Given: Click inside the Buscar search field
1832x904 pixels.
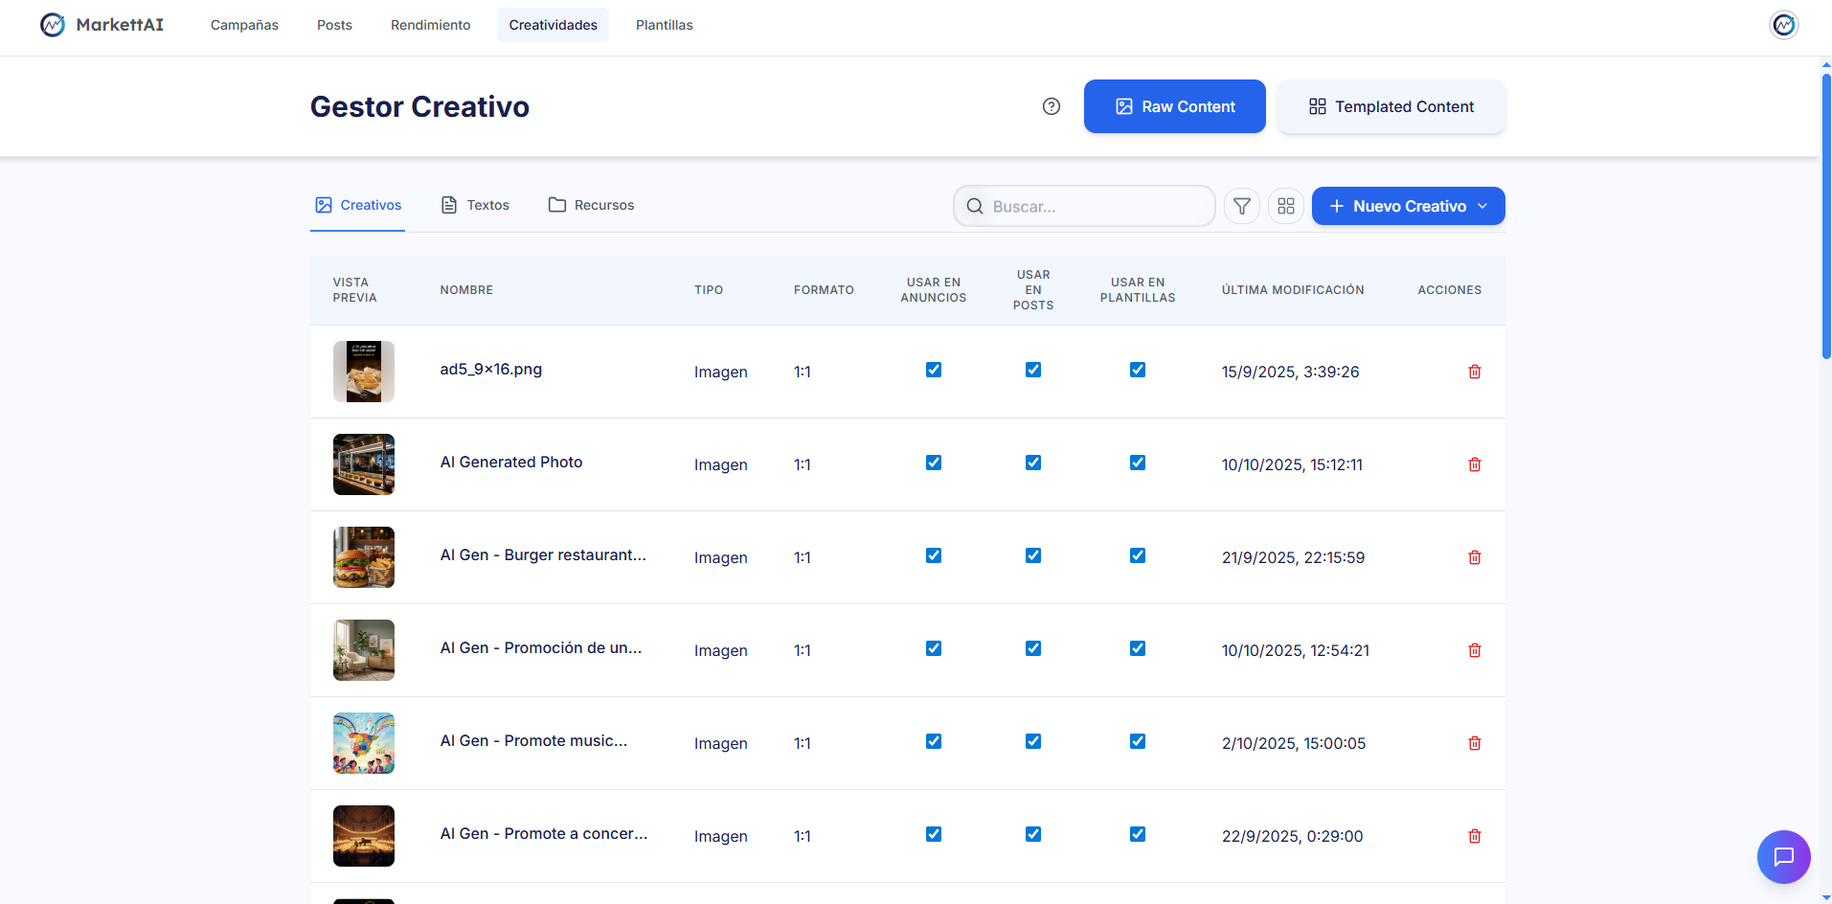Looking at the screenshot, I should [x=1082, y=206].
